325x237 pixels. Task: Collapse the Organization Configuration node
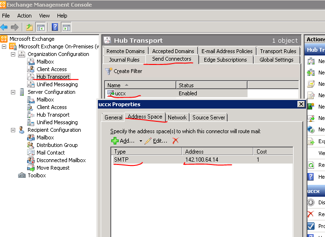pos(13,54)
